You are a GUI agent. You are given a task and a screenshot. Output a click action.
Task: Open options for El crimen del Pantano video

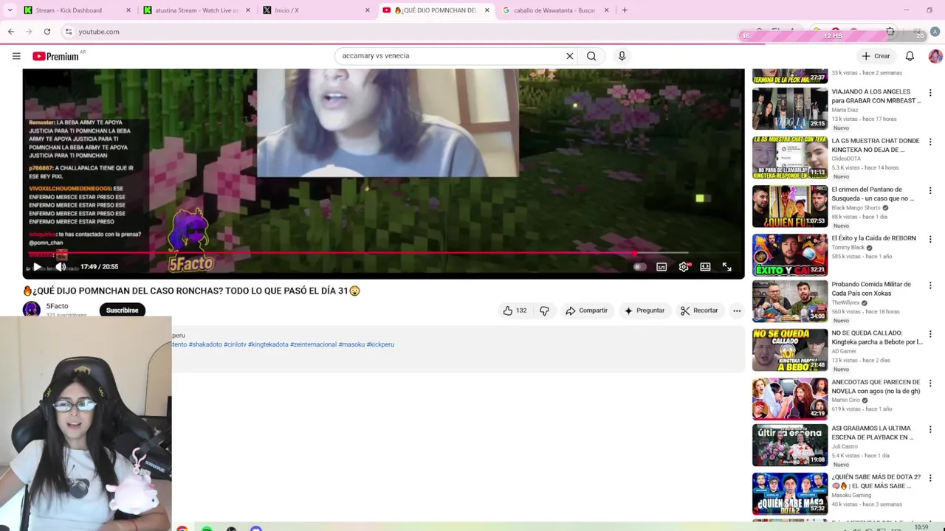930,190
